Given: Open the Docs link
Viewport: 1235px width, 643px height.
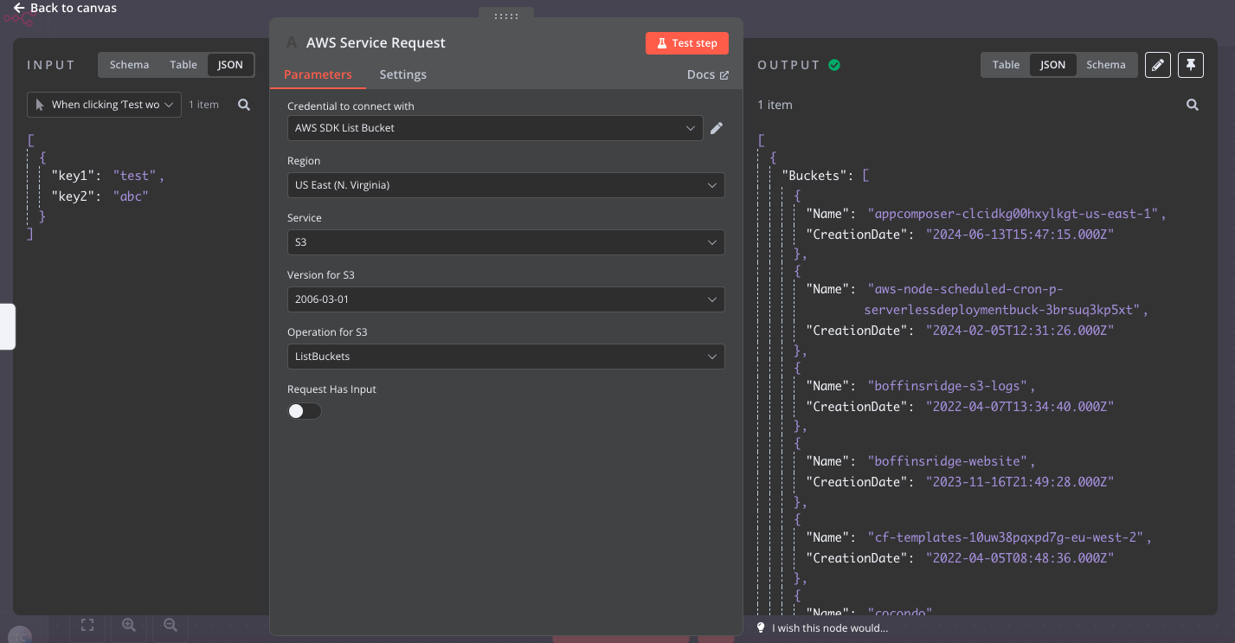Looking at the screenshot, I should pos(708,74).
